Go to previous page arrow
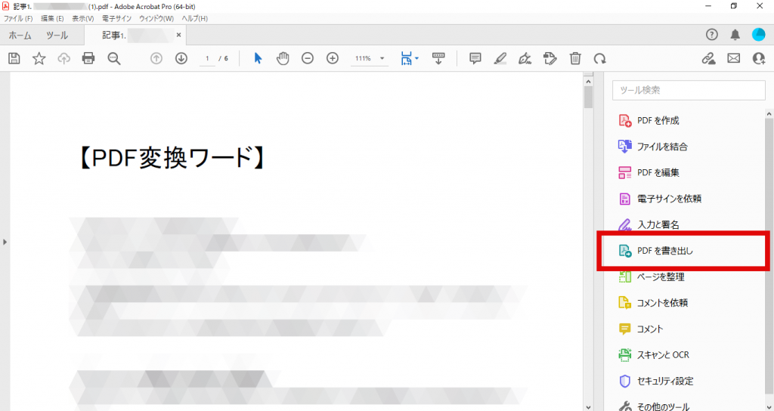Screen dimensions: 774x411 tap(156, 59)
